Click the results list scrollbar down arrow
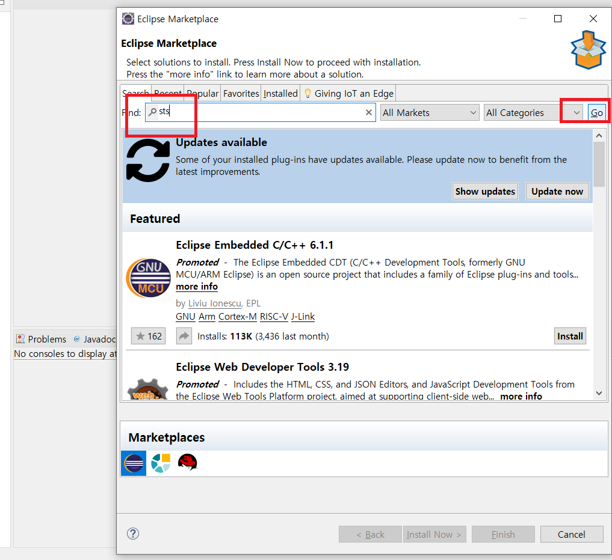612x560 pixels. coord(599,393)
